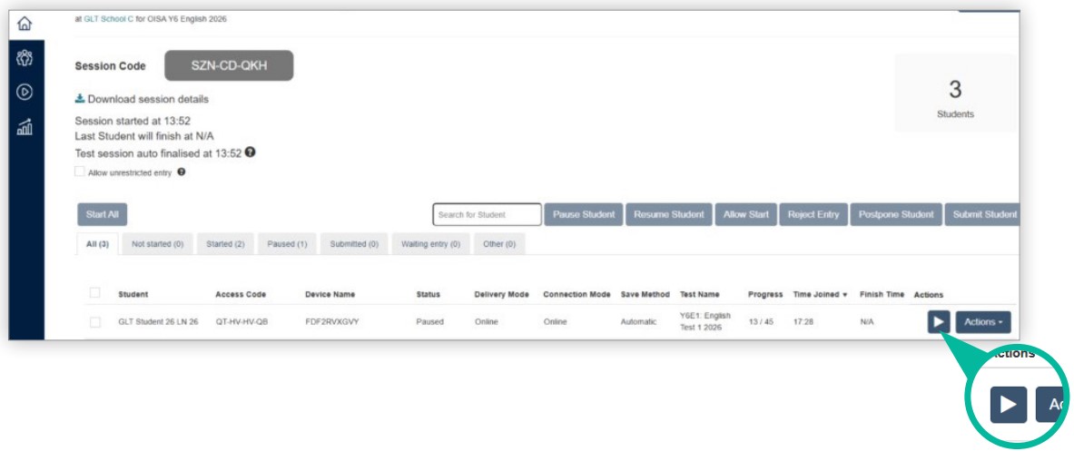
Task: Click the Resume Student button
Action: click(668, 215)
